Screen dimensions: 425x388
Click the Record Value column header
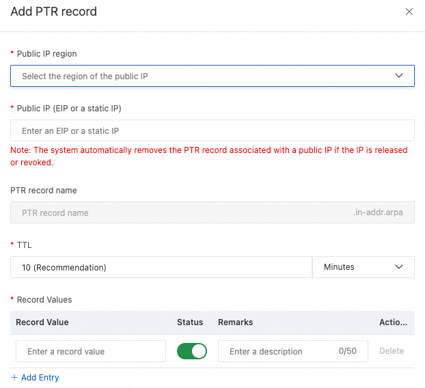(x=42, y=322)
